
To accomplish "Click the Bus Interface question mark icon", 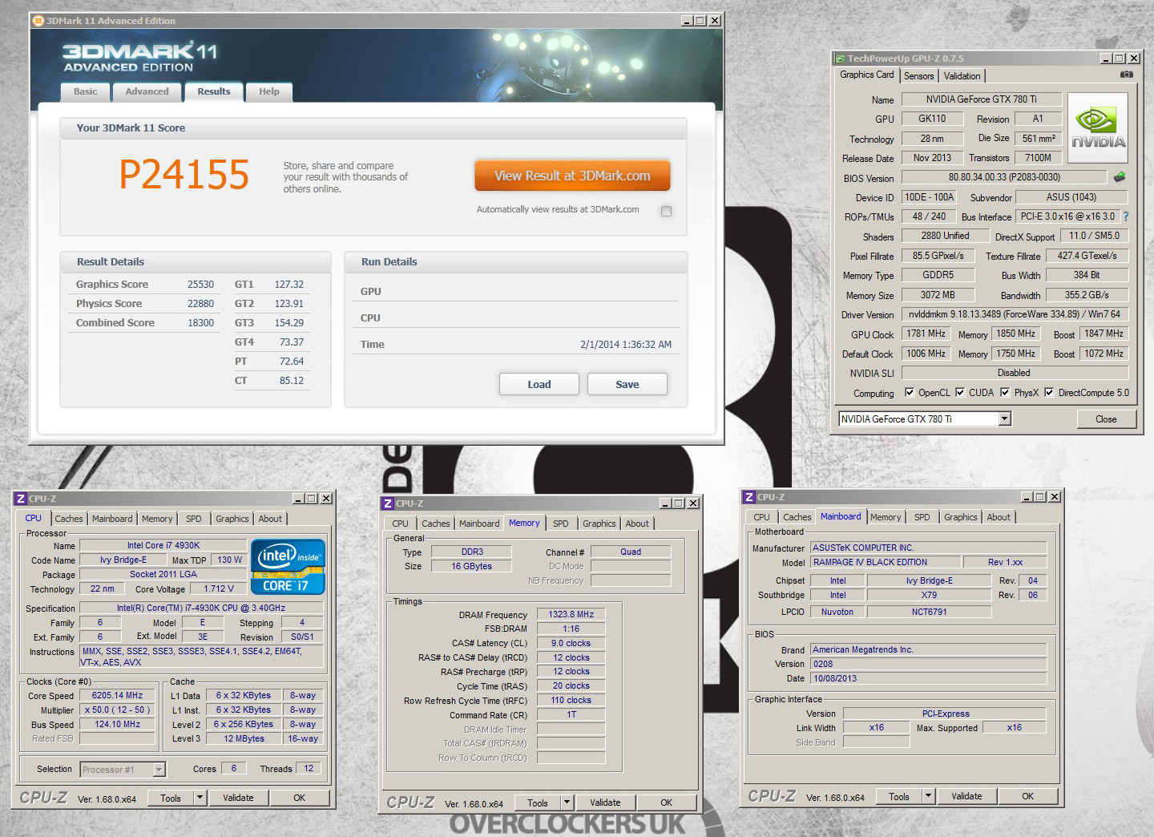I will (1125, 216).
